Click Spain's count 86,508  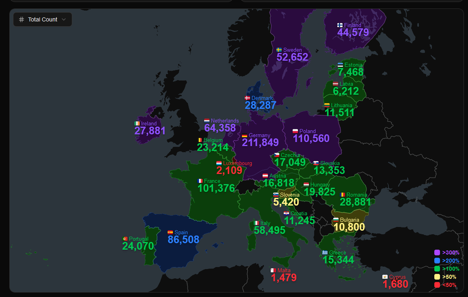pos(183,240)
